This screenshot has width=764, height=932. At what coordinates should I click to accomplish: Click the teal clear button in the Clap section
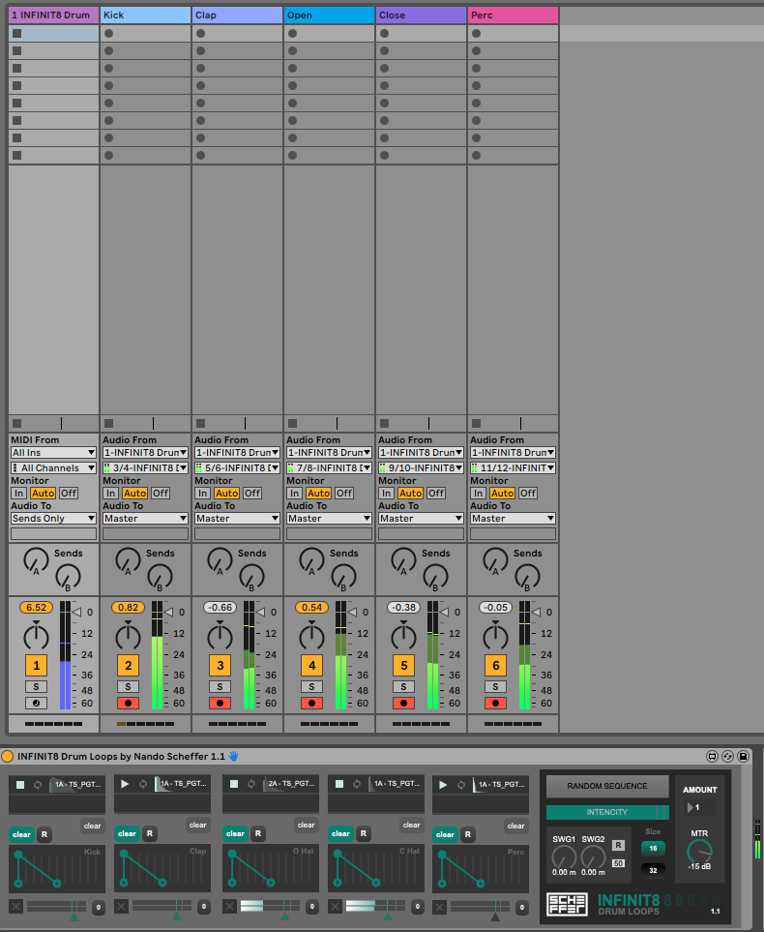127,834
